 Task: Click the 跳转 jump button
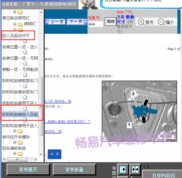point(111,22)
